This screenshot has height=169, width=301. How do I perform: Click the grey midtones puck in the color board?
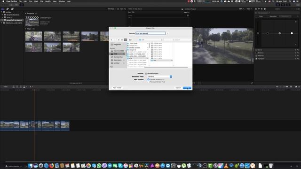280,33
